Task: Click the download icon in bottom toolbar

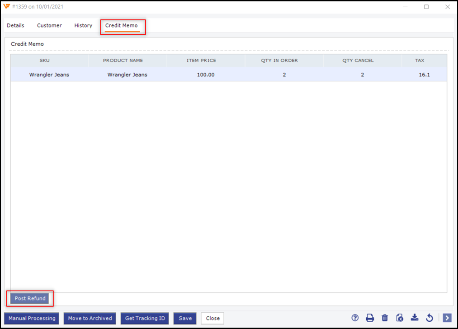Action: click(415, 318)
